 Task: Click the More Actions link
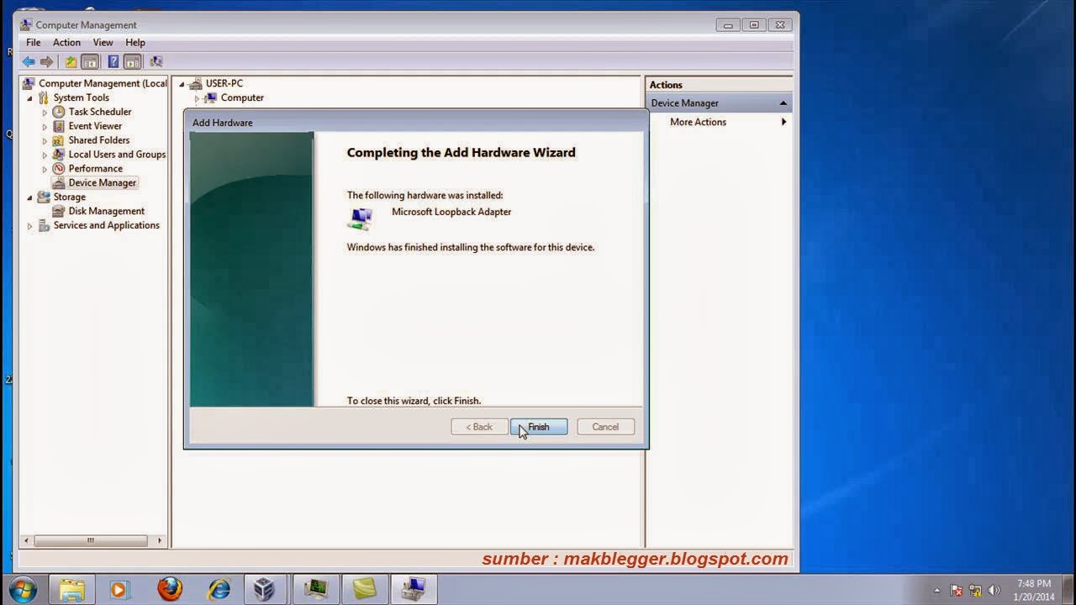pos(698,122)
